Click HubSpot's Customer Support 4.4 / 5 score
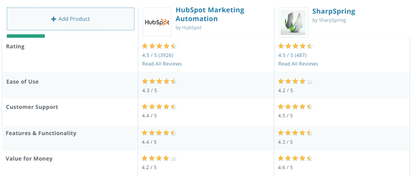Image resolution: width=412 pixels, height=178 pixels. click(149, 116)
